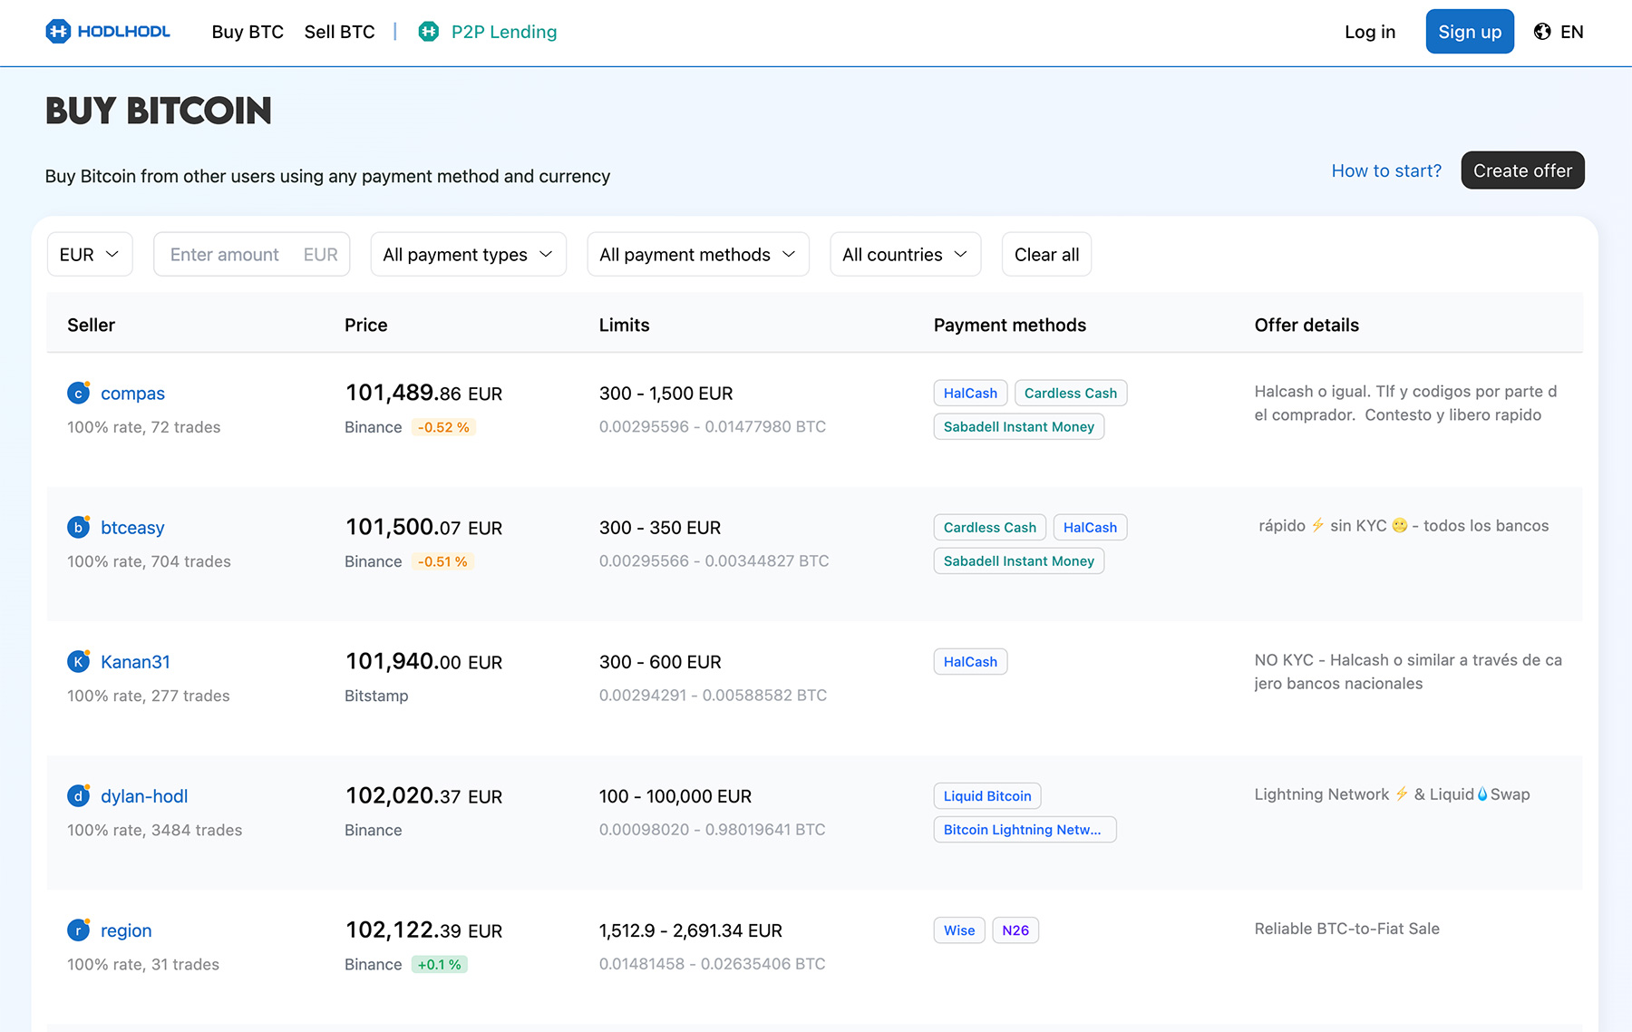The width and height of the screenshot is (1632, 1032).
Task: Open All payment methods dropdown
Action: (697, 255)
